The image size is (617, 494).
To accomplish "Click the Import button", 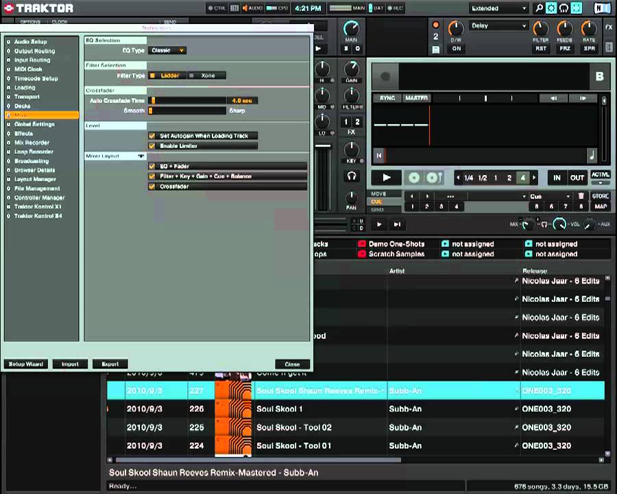I will click(x=70, y=364).
